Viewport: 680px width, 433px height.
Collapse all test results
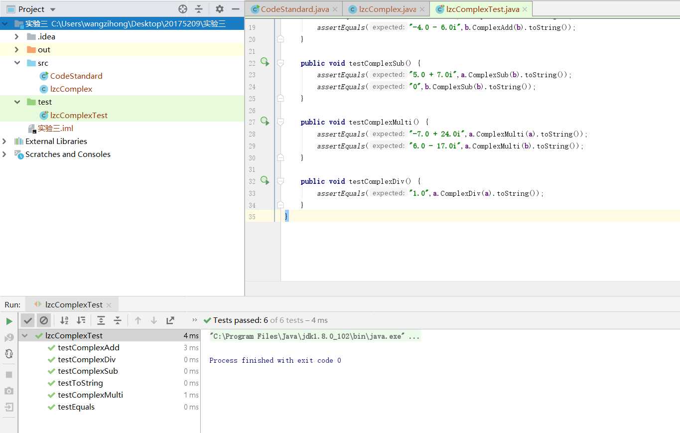118,320
